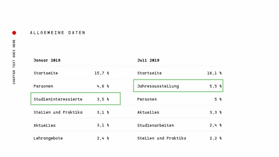Click the January Startseite row

click(x=46, y=73)
